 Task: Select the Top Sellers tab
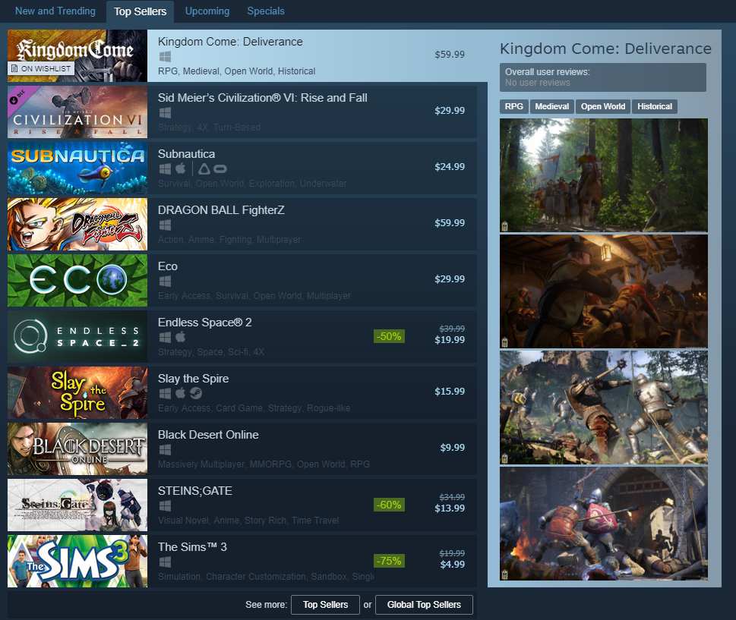[x=140, y=11]
